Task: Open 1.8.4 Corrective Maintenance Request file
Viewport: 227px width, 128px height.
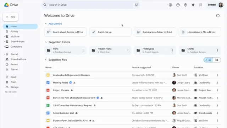Action: (72, 105)
